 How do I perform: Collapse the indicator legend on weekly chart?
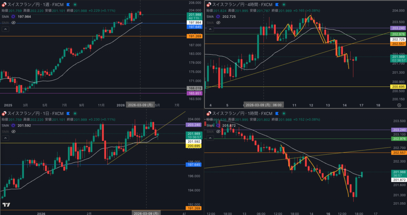coord(5,29)
